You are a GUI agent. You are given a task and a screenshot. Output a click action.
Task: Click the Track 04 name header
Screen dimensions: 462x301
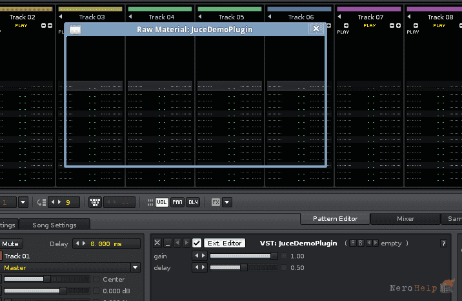click(x=161, y=17)
